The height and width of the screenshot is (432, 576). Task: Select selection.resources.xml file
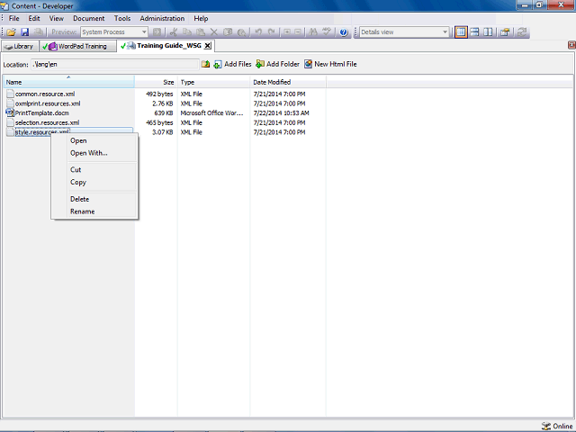point(47,122)
